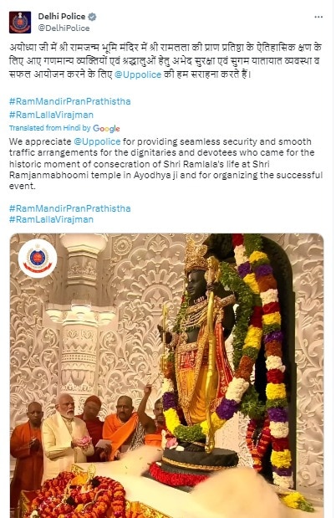Click the Delhi Police emblem watermark in the photo
The image size is (336, 518).
[38, 259]
